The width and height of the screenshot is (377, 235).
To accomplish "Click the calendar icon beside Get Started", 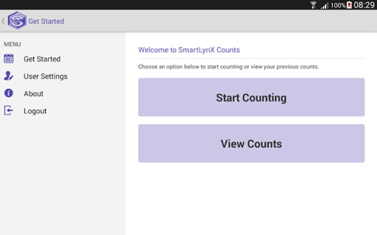I will pyautogui.click(x=9, y=59).
